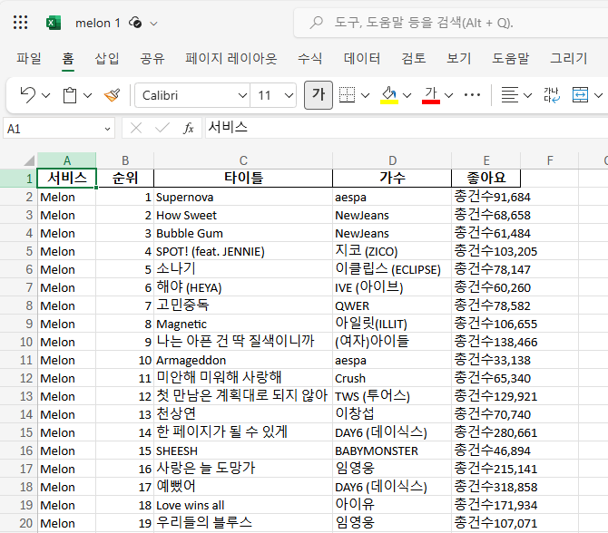Click the text alignment icon
The width and height of the screenshot is (608, 533).
(509, 95)
